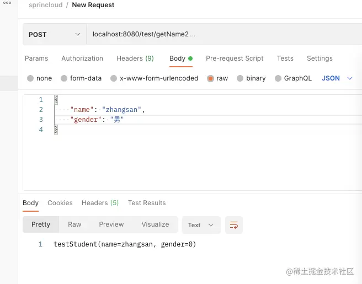
Task: Open the request Headers (9) tab
Action: point(135,58)
